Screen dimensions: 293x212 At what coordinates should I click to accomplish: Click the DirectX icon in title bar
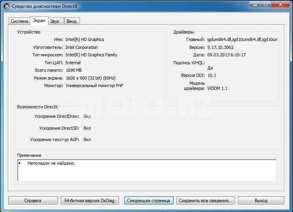pos(6,6)
